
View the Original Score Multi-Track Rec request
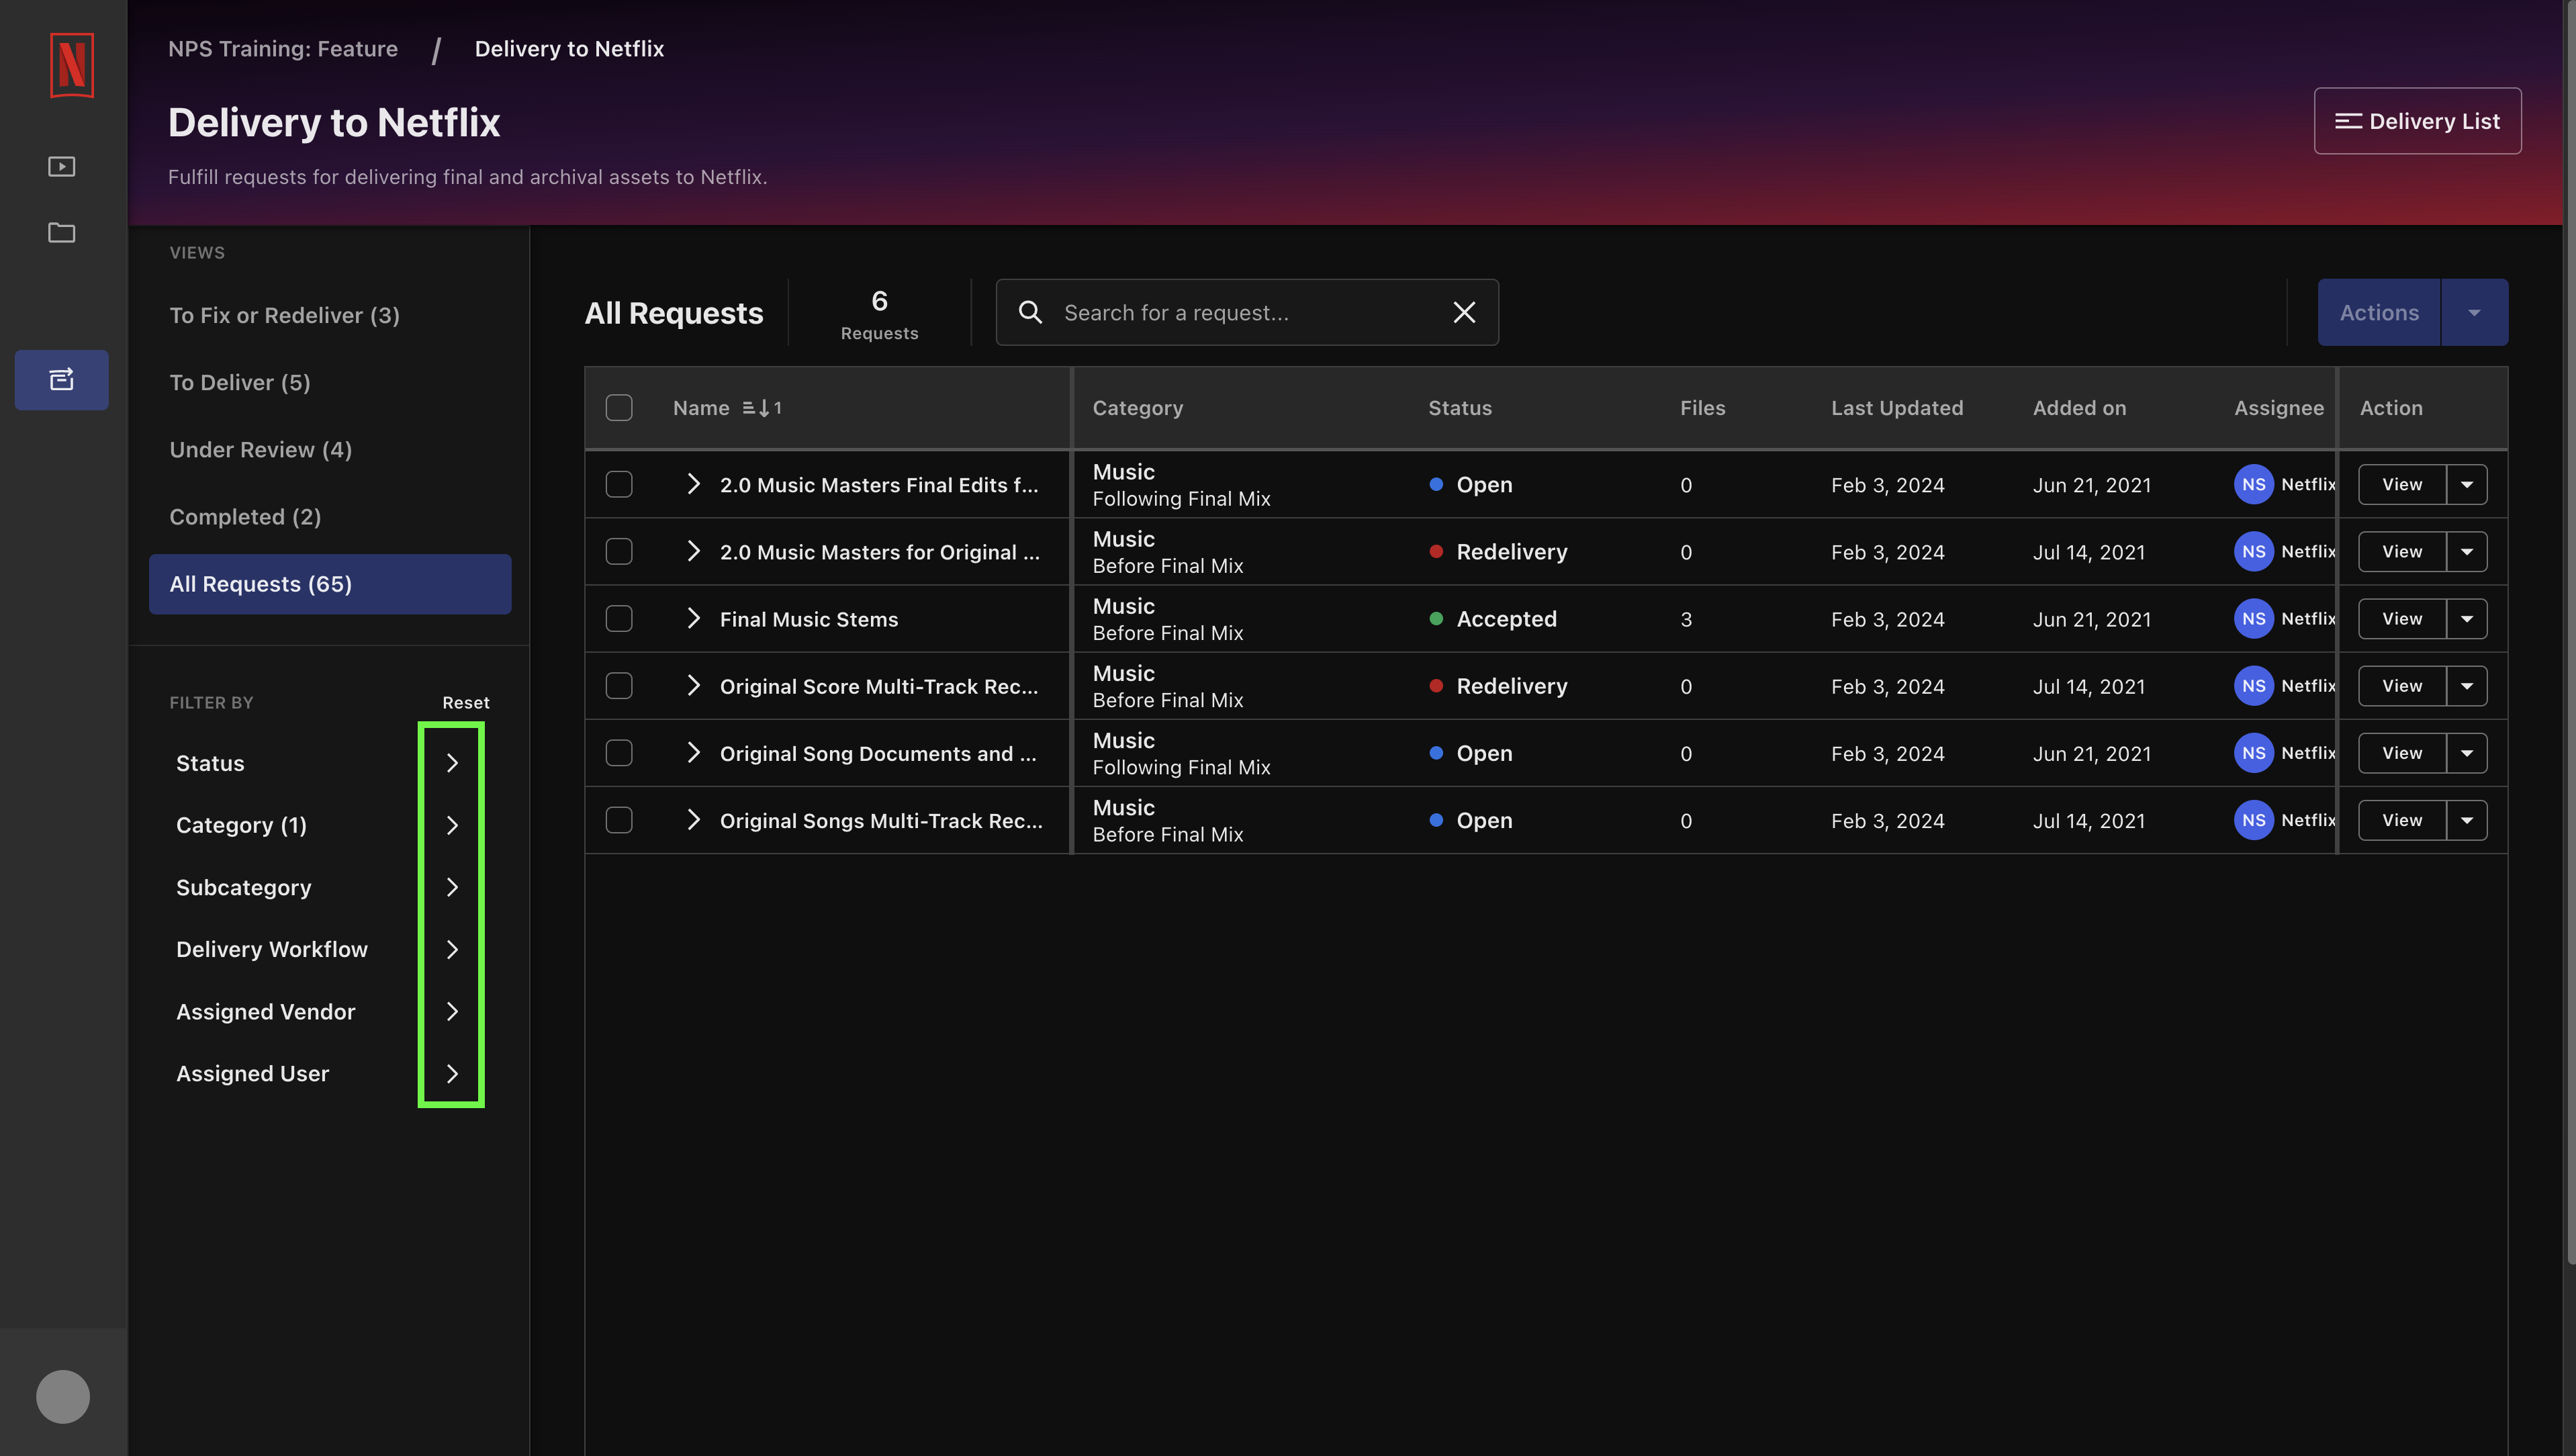[2402, 686]
